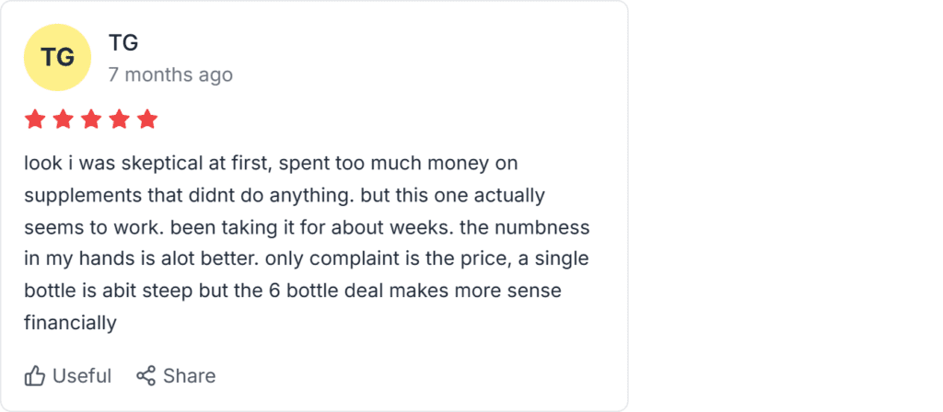Click the "7 months ago" timestamp
The width and height of the screenshot is (943, 412).
pyautogui.click(x=170, y=74)
